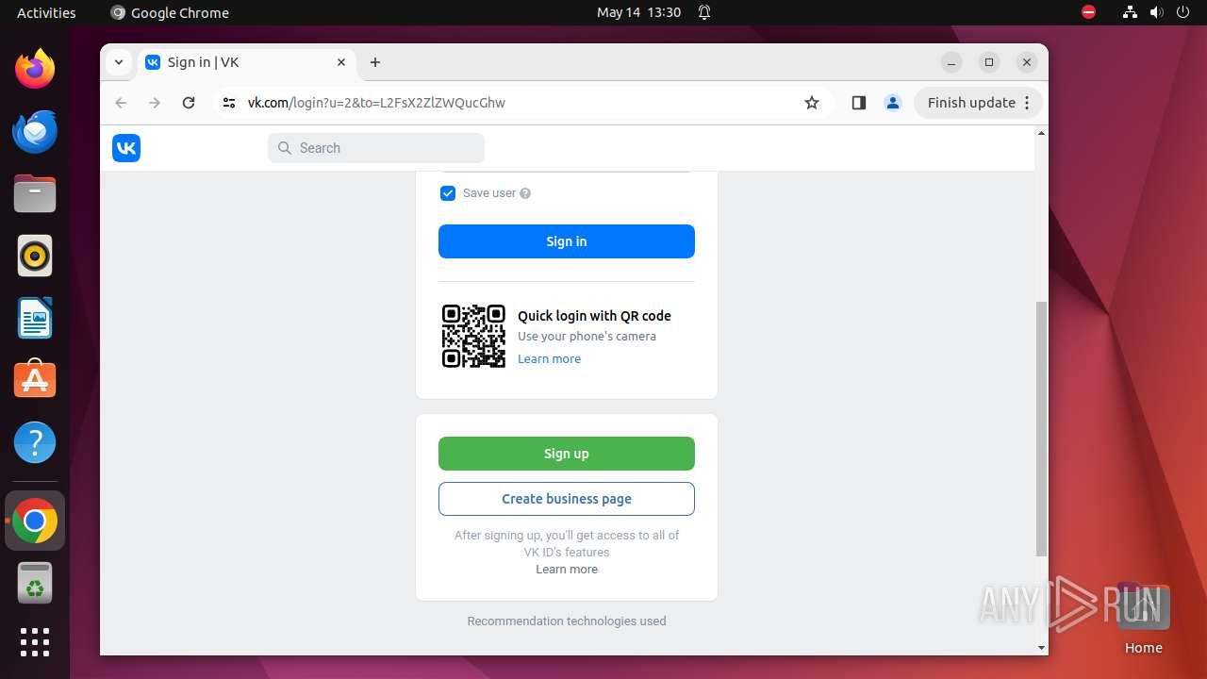
Task: Open the VK logo home link
Action: point(126,148)
